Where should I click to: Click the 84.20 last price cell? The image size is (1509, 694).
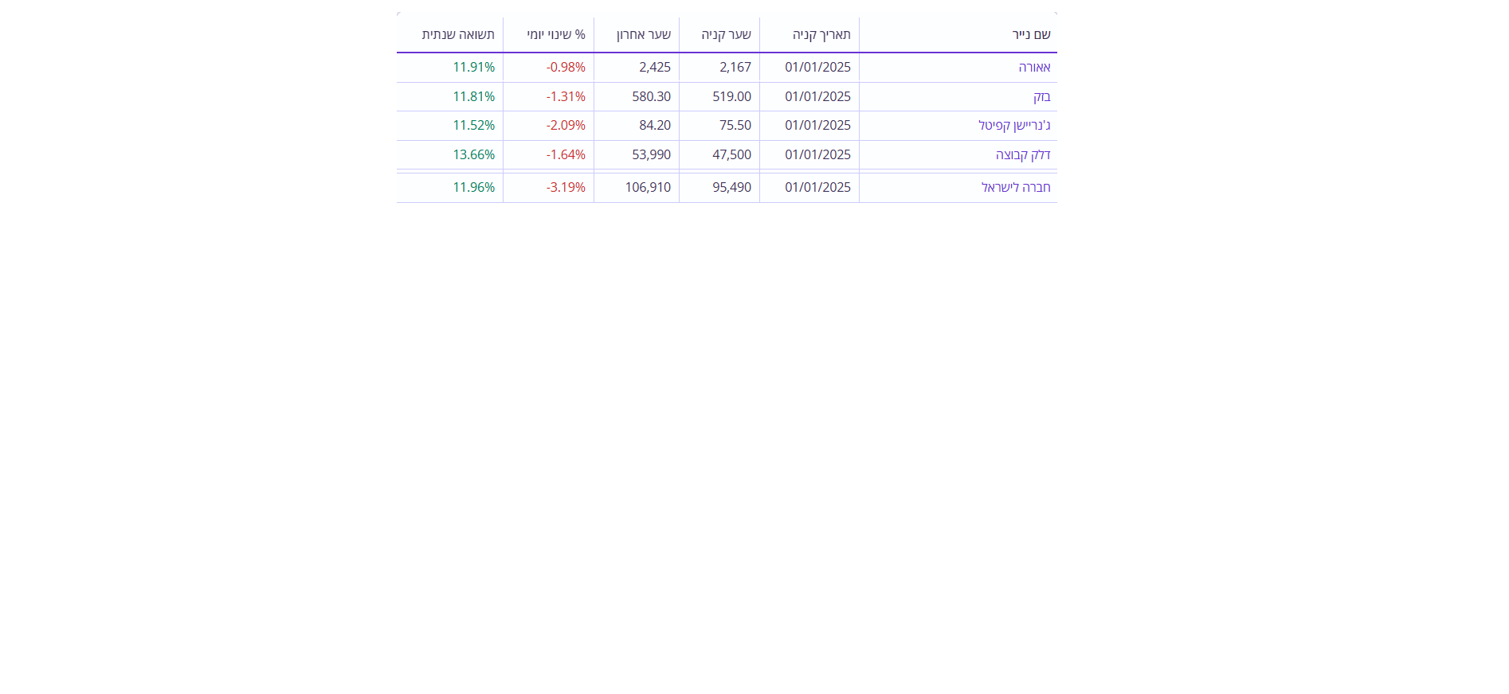point(654,126)
